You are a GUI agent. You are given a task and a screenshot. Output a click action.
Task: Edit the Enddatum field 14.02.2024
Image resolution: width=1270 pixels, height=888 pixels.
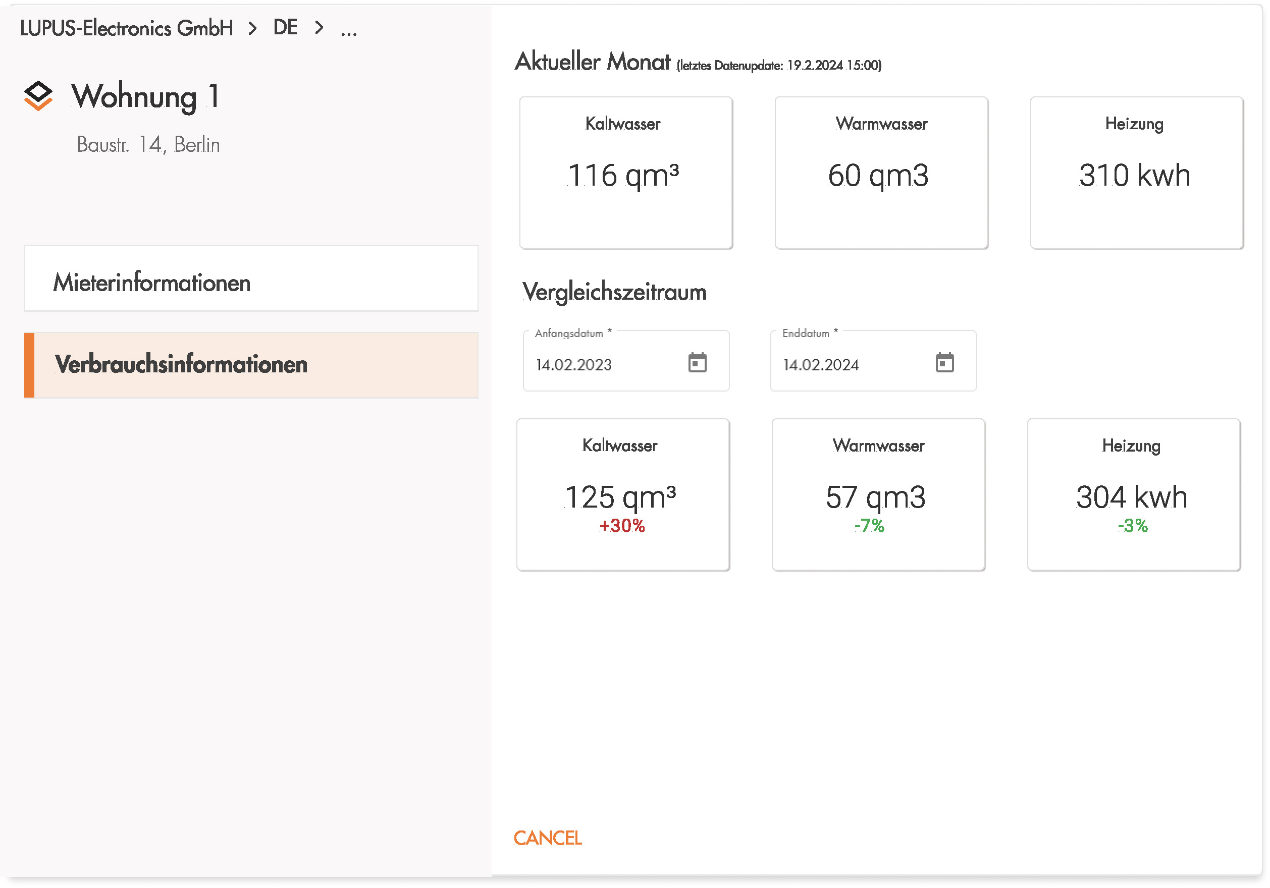(x=873, y=361)
